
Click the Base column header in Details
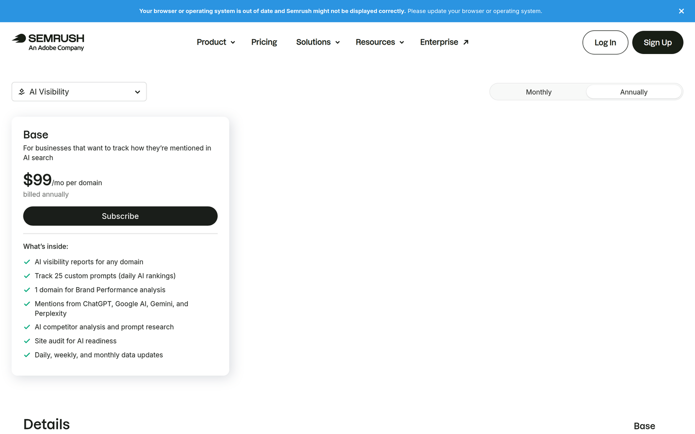click(x=644, y=426)
